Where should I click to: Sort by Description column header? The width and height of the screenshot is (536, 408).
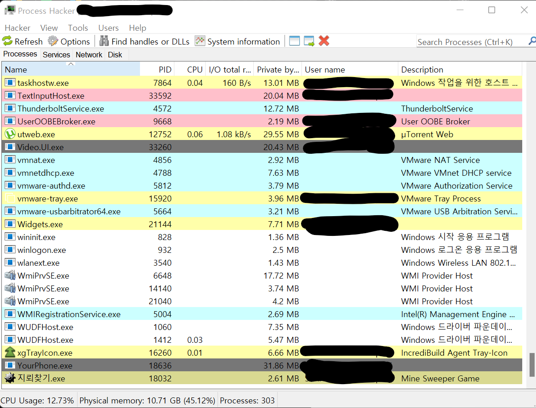coord(460,69)
